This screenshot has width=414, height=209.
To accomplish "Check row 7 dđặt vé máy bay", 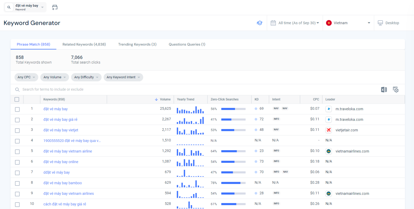I will [17, 173].
